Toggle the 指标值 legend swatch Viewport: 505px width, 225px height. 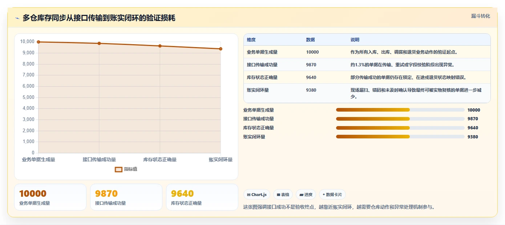118,169
